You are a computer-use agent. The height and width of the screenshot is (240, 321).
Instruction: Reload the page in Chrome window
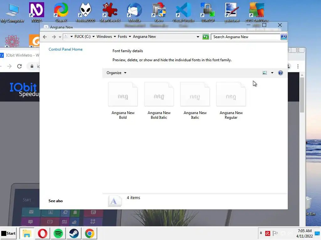(19, 66)
